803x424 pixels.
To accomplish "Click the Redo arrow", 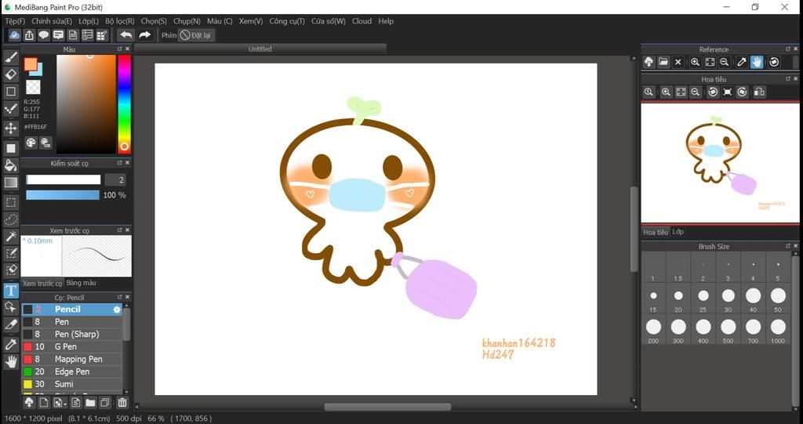I will (145, 34).
